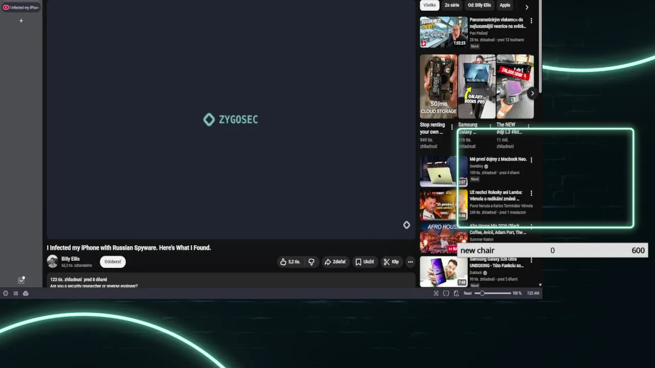Screen dimensions: 655x368
Task: Open more actions menu beside Klip
Action: point(410,262)
